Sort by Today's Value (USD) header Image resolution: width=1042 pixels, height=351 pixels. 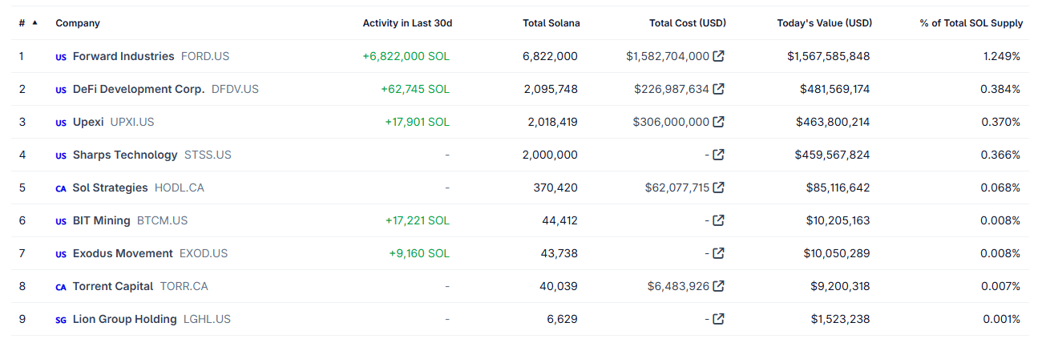click(x=824, y=23)
